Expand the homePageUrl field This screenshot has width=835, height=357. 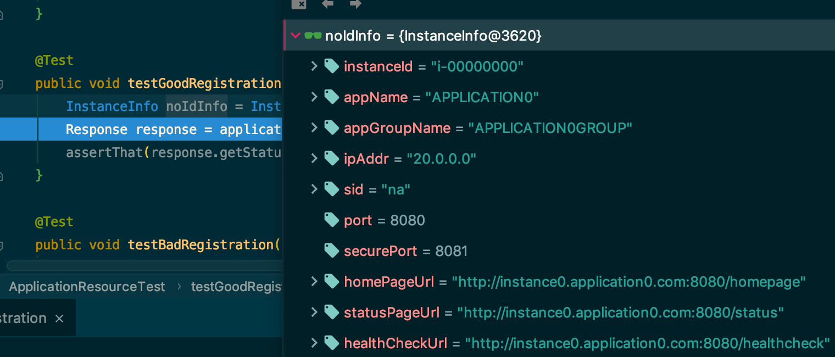tap(314, 281)
